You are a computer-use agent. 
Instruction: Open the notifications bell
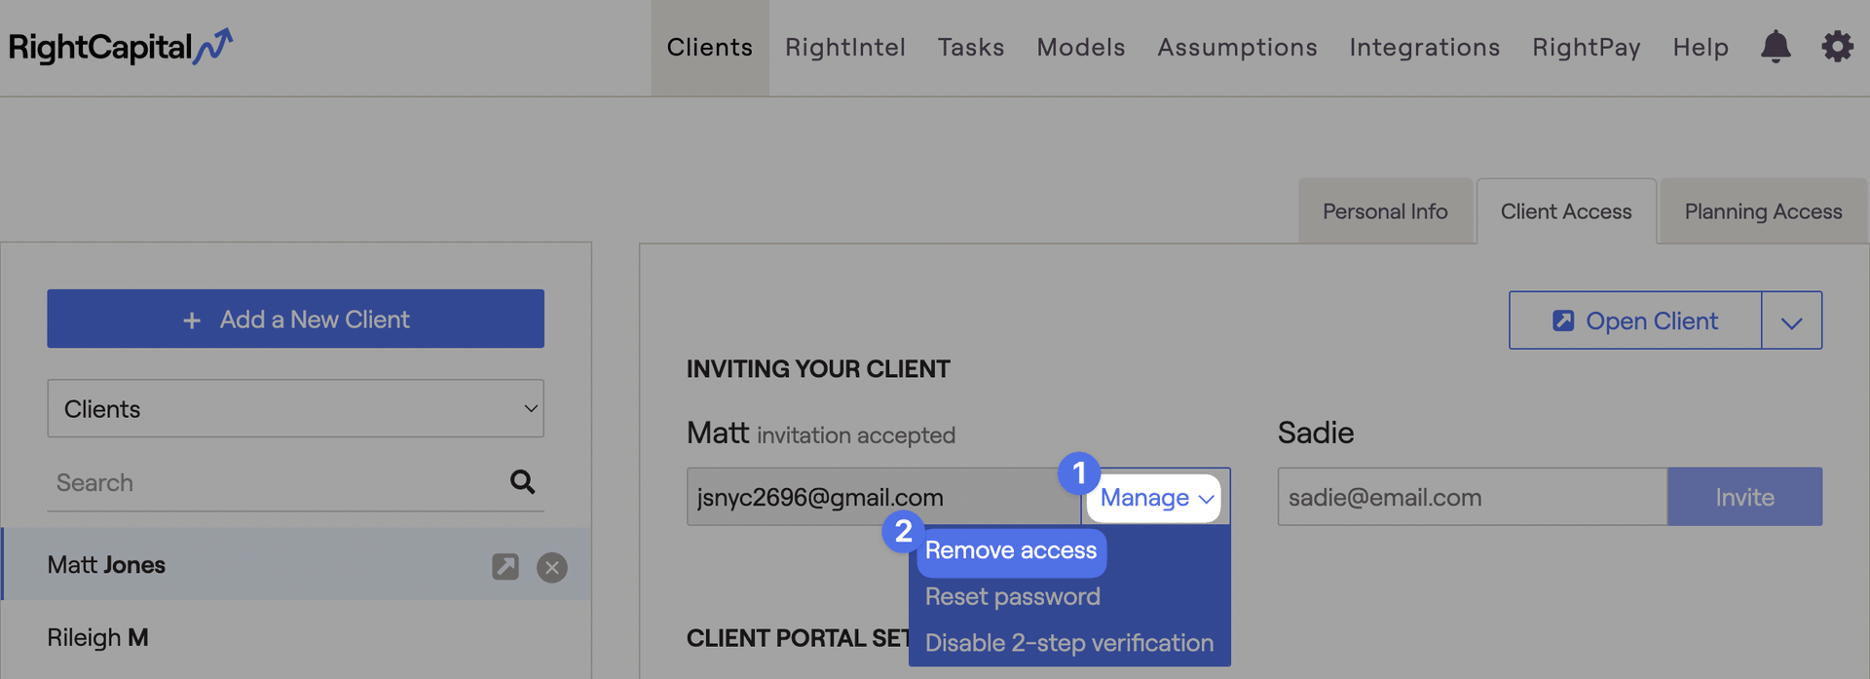click(1776, 47)
